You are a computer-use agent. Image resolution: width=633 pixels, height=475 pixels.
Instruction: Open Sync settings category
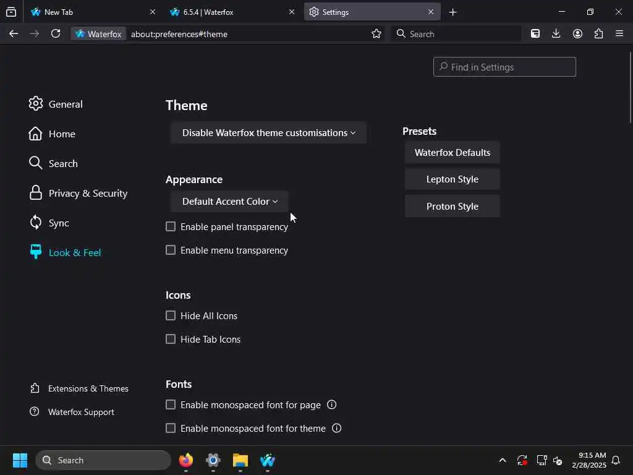coord(49,223)
